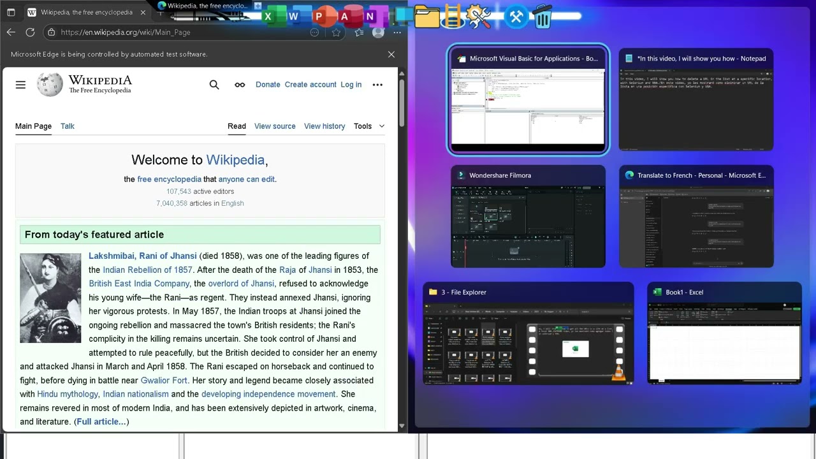Open the View source tab

[275, 126]
